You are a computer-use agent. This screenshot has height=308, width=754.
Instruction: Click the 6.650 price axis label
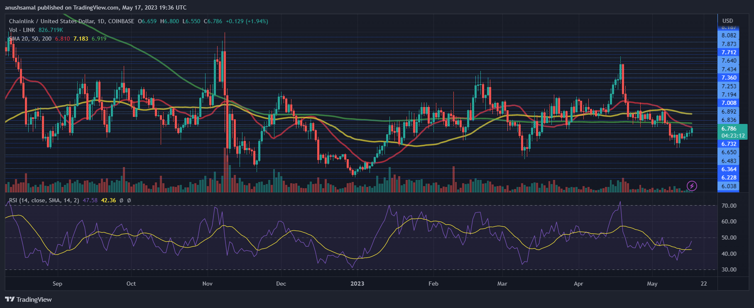point(729,152)
